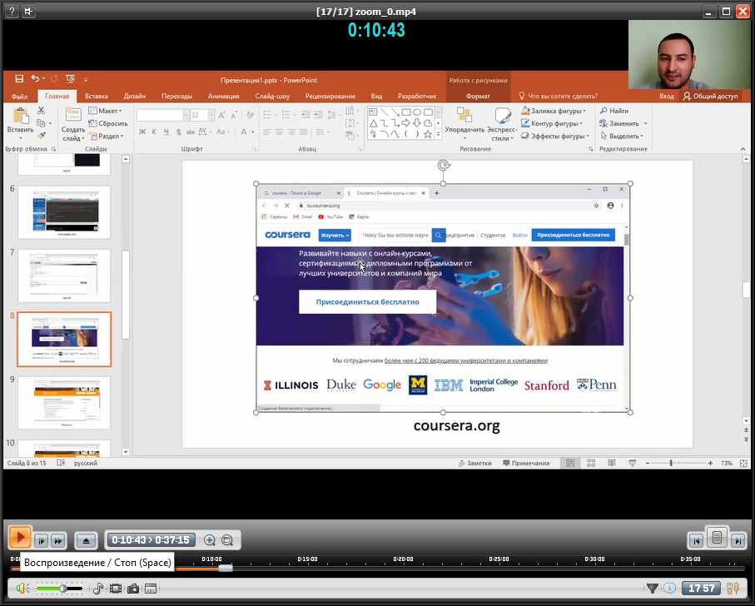The image size is (755, 606).
Task: Click the player volume slider
Action: tap(59, 589)
